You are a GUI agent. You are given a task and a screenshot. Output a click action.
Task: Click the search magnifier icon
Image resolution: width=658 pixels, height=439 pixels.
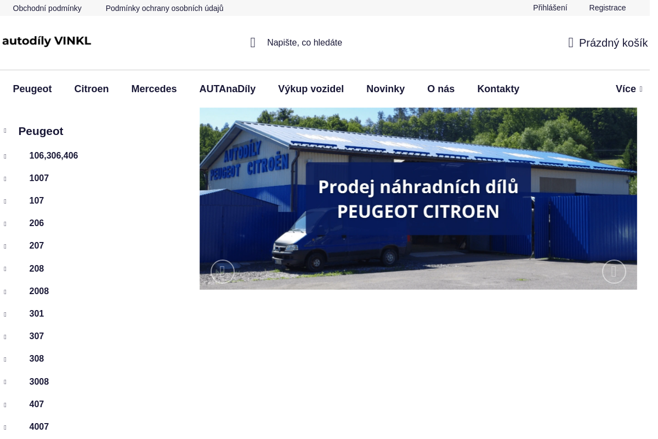(x=253, y=43)
